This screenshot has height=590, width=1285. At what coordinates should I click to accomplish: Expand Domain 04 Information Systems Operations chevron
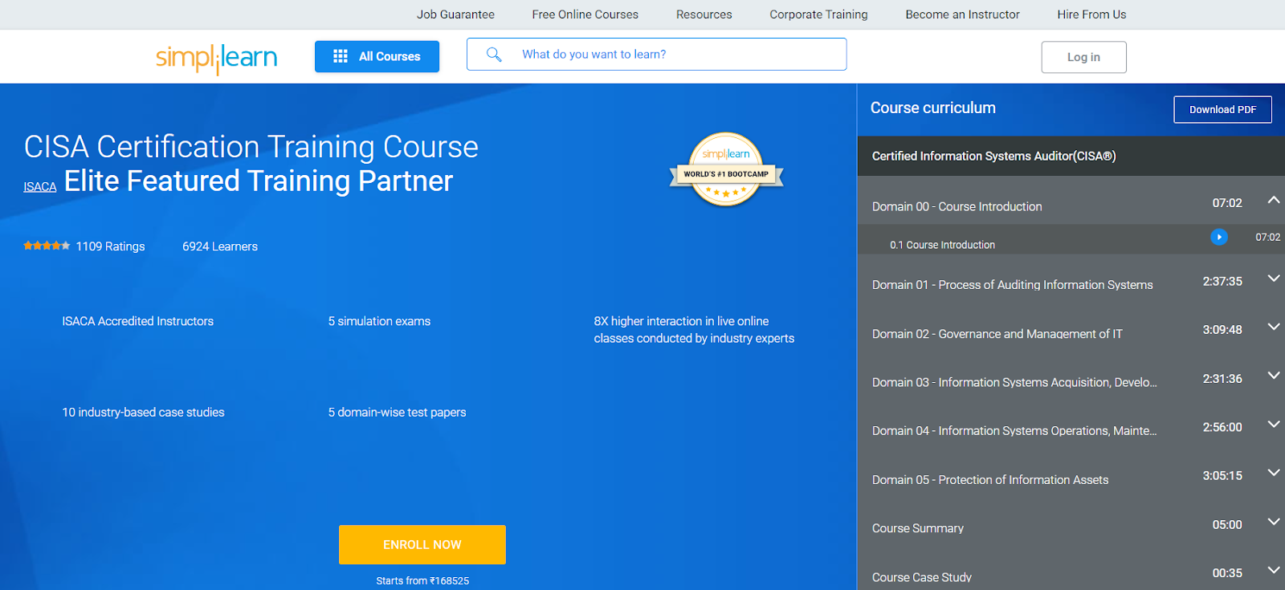point(1274,424)
